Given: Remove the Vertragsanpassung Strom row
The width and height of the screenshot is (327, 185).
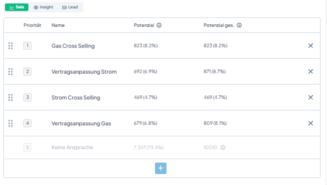Looking at the screenshot, I should pos(311,71).
